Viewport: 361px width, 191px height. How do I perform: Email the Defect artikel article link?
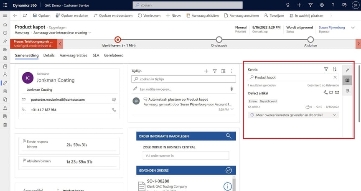click(337, 92)
